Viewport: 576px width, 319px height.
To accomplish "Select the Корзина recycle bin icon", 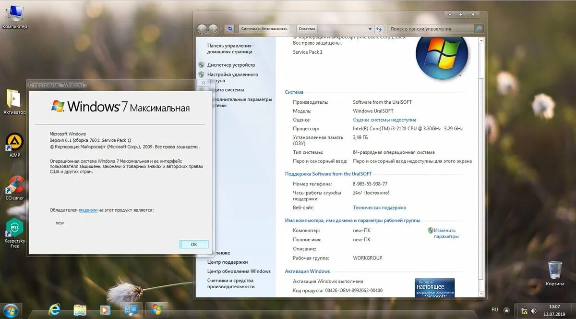I will pos(555,273).
